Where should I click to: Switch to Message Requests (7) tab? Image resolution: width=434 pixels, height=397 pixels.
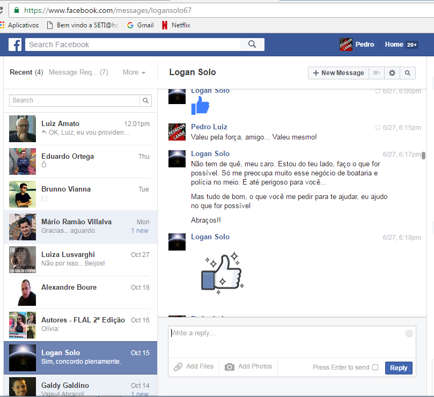78,72
